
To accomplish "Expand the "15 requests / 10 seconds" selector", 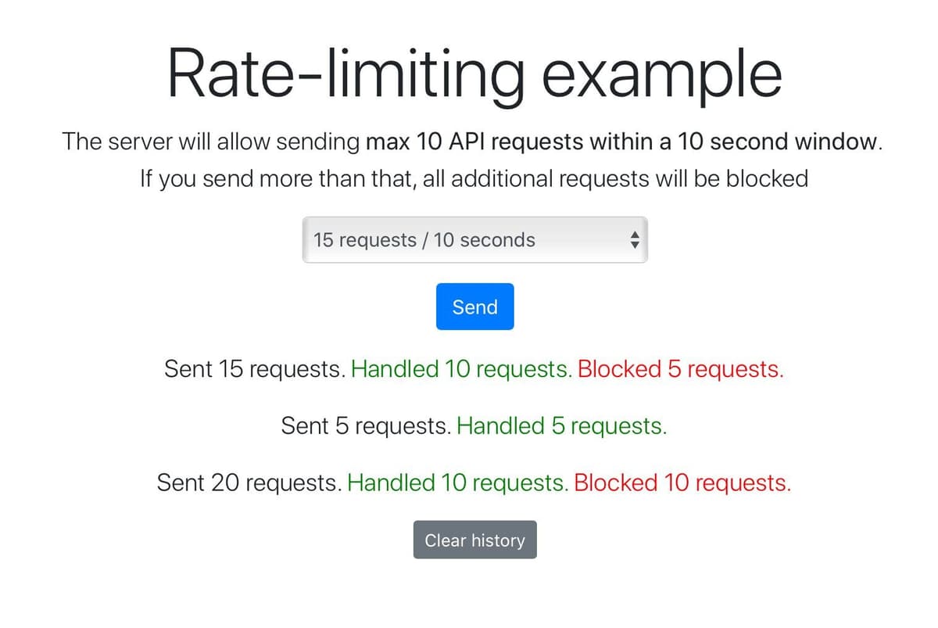I will tap(474, 239).
